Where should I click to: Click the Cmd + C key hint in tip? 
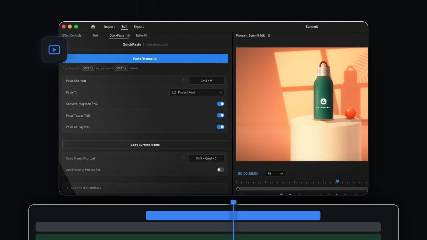(88, 68)
